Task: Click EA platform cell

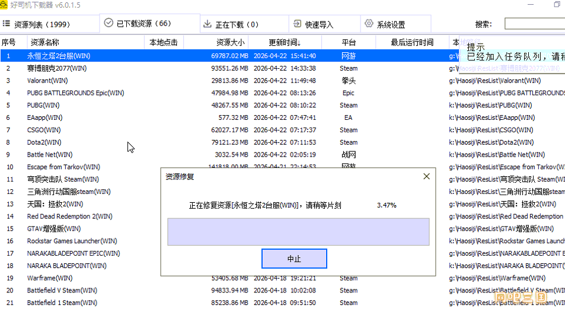Action: [x=349, y=117]
